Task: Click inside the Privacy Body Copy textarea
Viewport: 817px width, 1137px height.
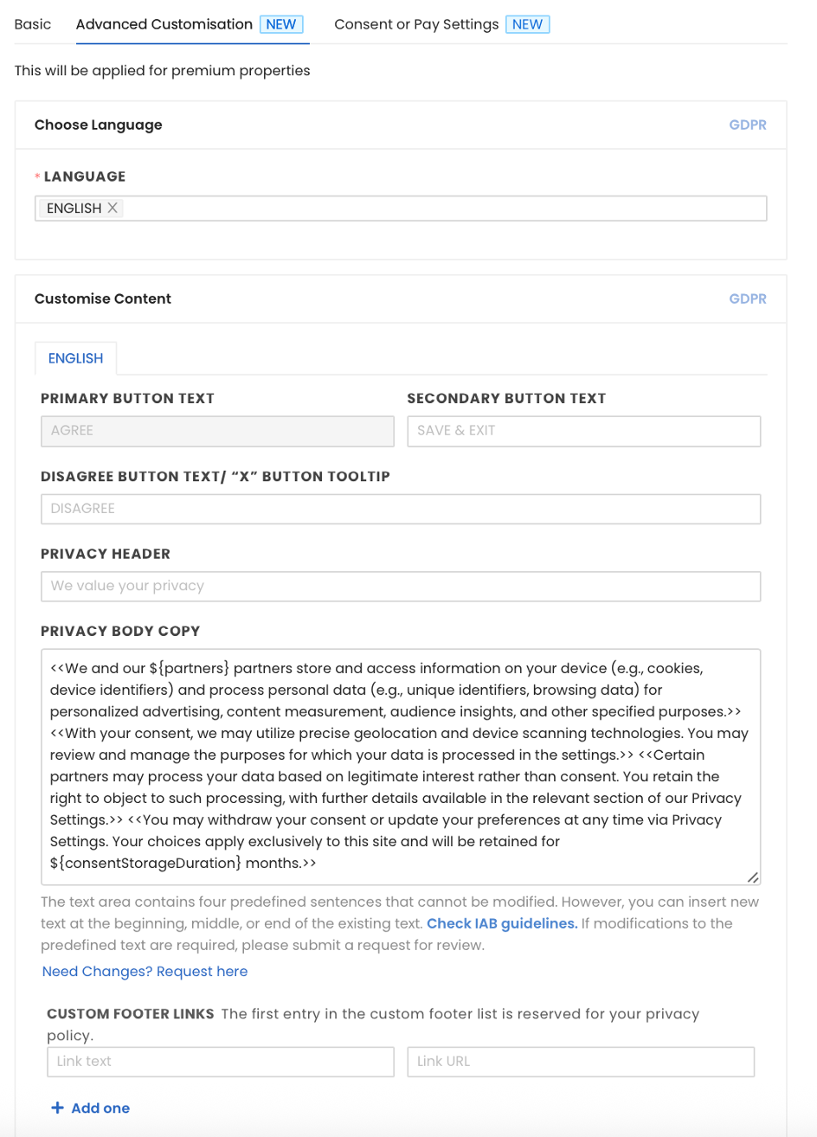Action: point(400,766)
